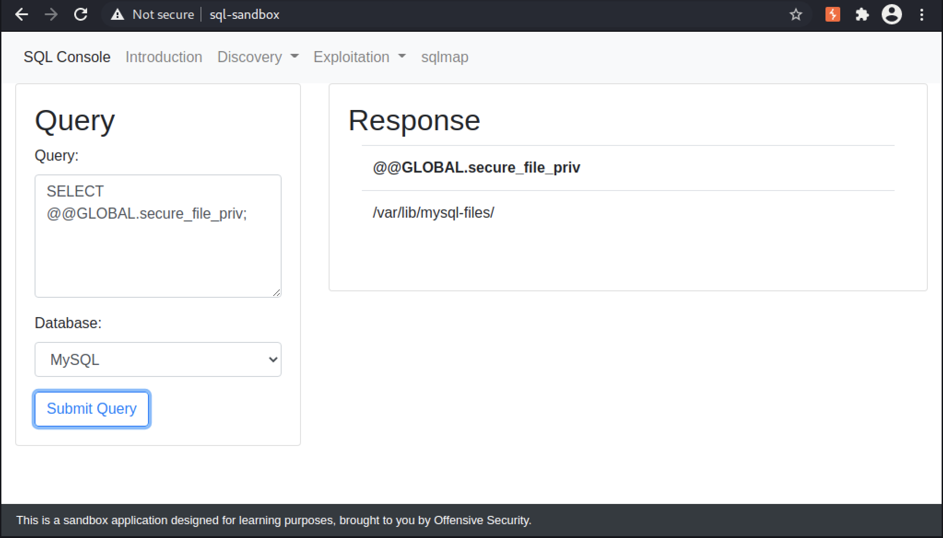Open the browser three-dot menu
The width and height of the screenshot is (943, 538).
point(922,15)
